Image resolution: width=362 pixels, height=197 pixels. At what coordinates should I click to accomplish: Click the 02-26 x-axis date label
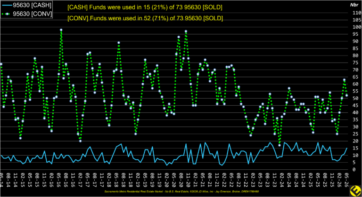(339, 180)
